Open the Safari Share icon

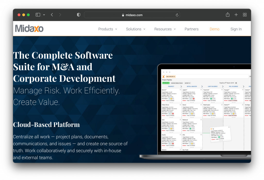click(228, 15)
